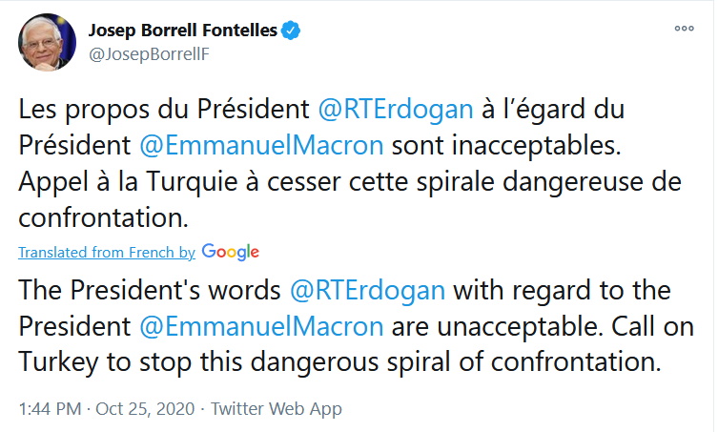The width and height of the screenshot is (718, 432).
Task: Open the three-dot more options menu
Action: tap(684, 29)
